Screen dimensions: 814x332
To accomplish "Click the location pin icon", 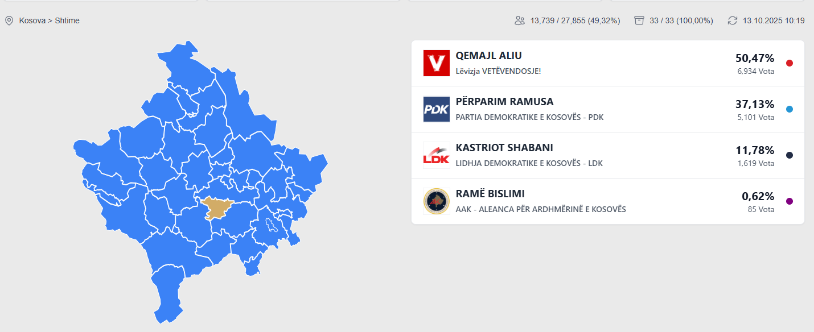I will click(x=9, y=20).
